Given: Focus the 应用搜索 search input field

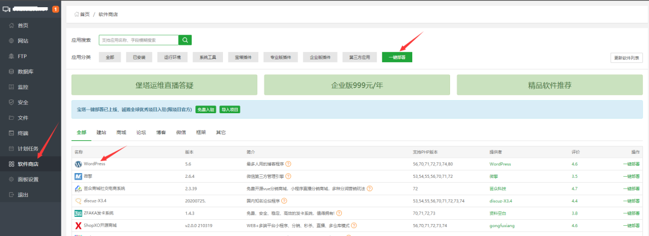Looking at the screenshot, I should tap(139, 40).
